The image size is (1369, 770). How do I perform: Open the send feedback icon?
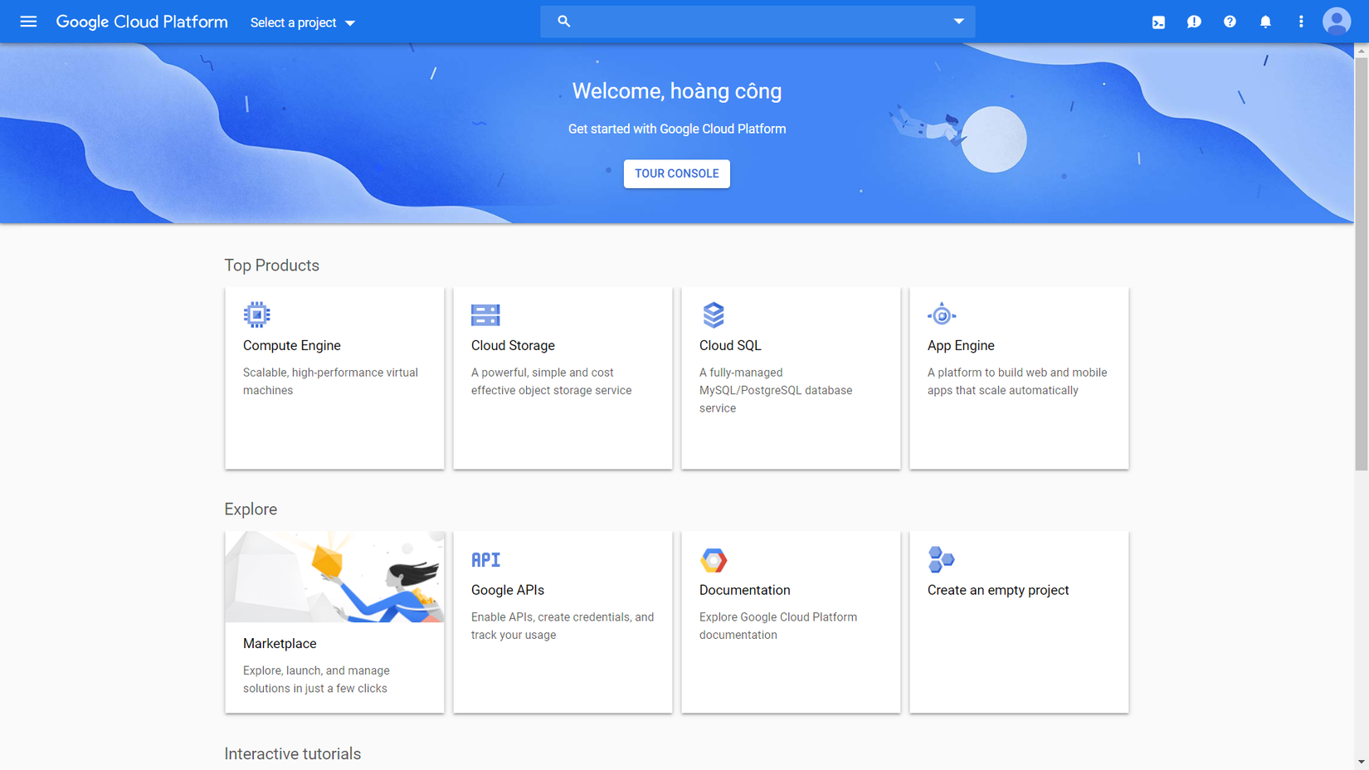[x=1194, y=22]
